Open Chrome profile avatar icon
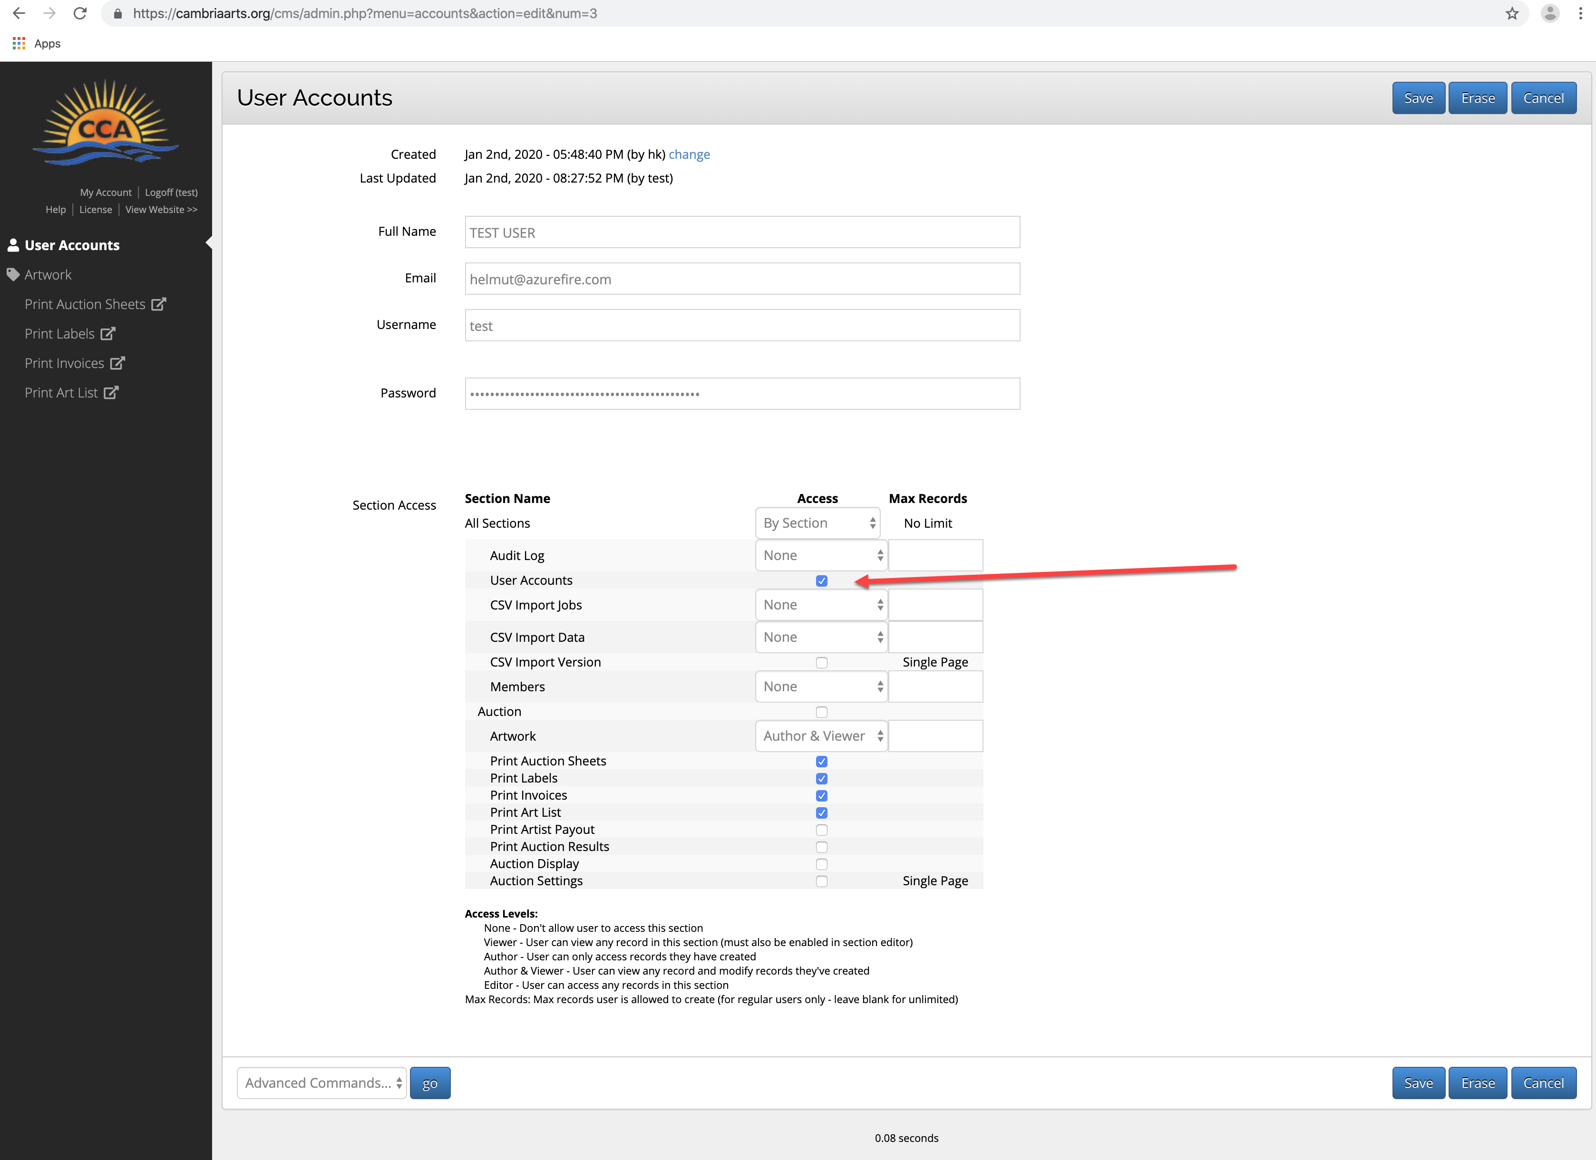Image resolution: width=1596 pixels, height=1160 pixels. [1549, 13]
